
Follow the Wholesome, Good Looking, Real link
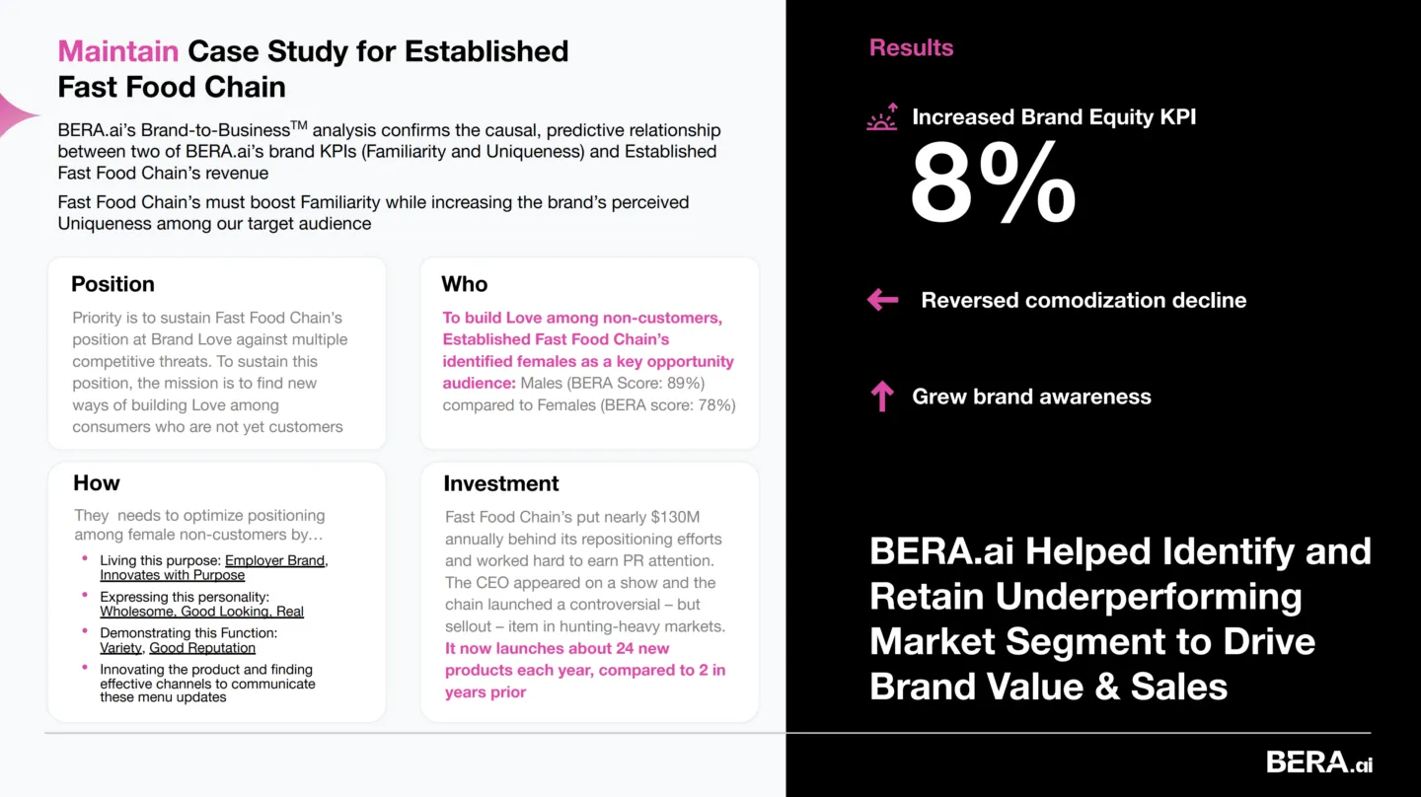pos(201,612)
